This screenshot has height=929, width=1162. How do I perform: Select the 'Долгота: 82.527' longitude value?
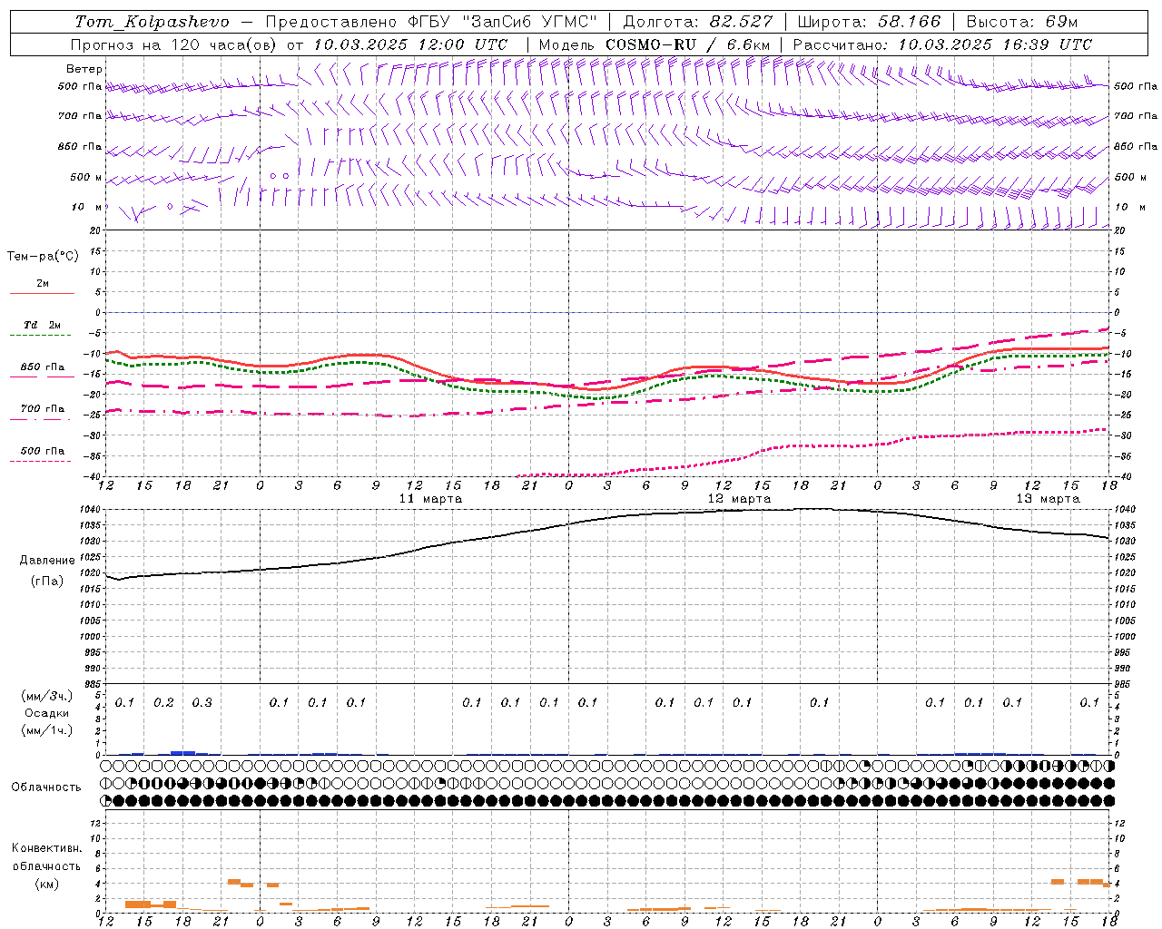[x=699, y=22]
